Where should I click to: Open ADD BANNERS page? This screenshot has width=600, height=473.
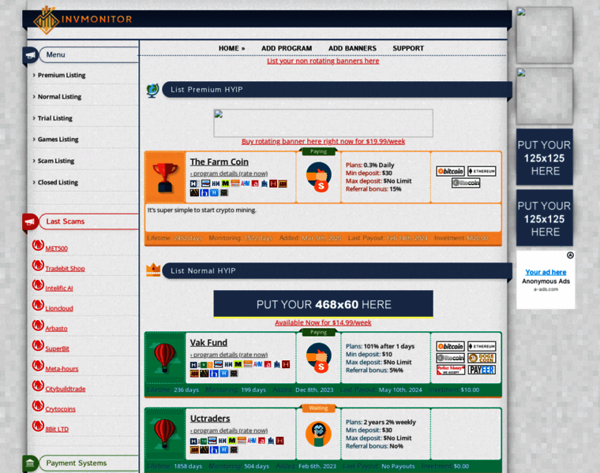coord(352,49)
